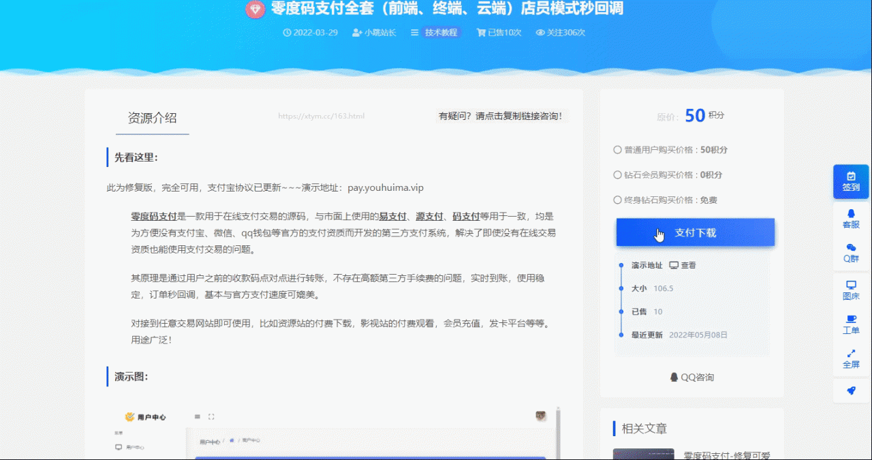
Task: Switch to the 资源介绍 tab
Action: pyautogui.click(x=152, y=118)
